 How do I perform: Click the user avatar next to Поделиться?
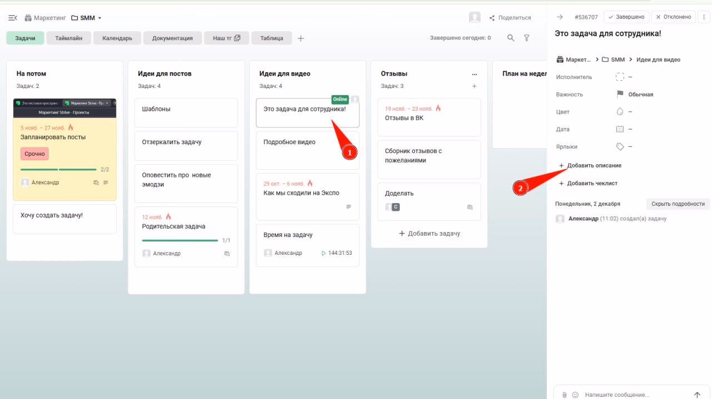point(474,18)
